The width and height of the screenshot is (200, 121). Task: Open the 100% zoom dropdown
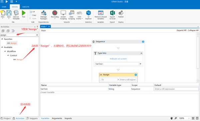pos(189,118)
